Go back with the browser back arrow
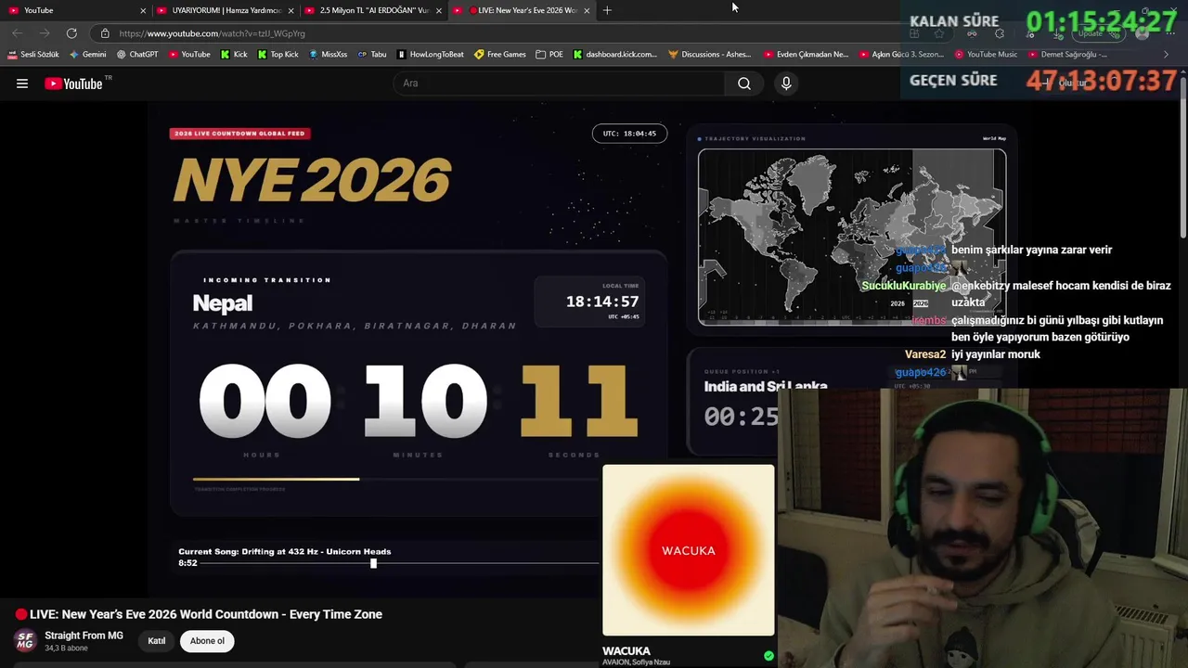1188x668 pixels. [17, 33]
